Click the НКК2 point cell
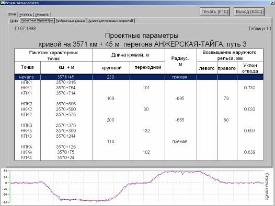275x206 pixels. coord(27,109)
